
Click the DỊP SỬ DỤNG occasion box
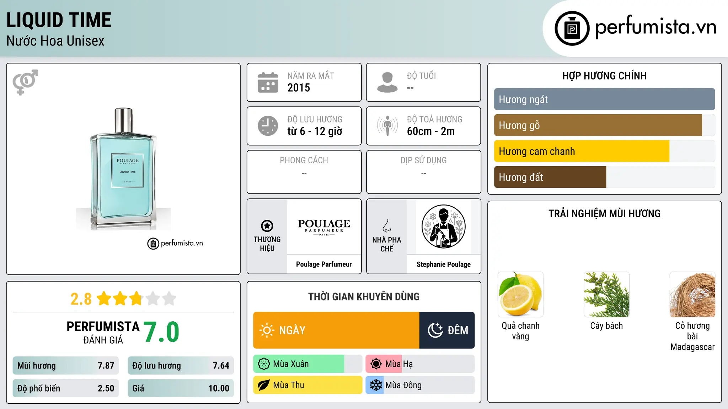(423, 172)
